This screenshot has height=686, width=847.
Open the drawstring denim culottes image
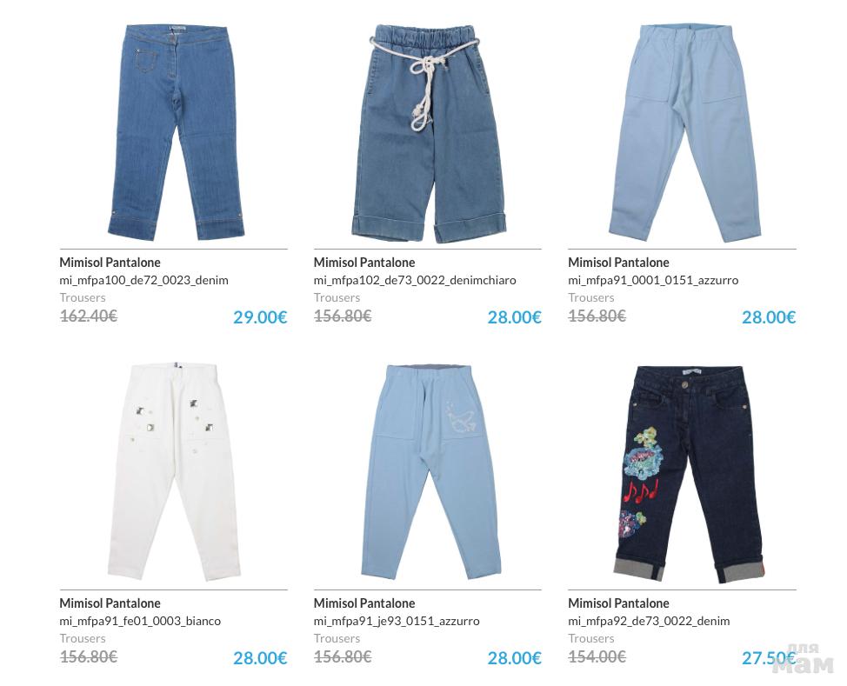pos(429,133)
